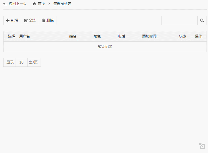The height and width of the screenshot is (153, 208).
Task: Click the checkmark icon on the 全选 button
Action: [x=25, y=20]
